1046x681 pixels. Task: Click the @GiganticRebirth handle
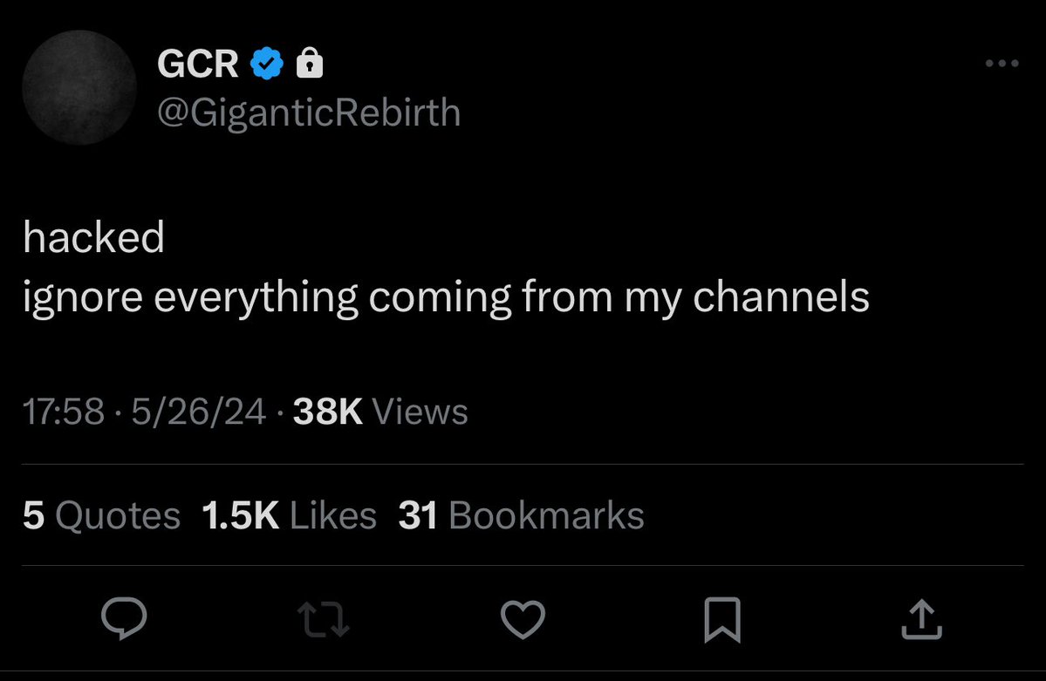309,112
